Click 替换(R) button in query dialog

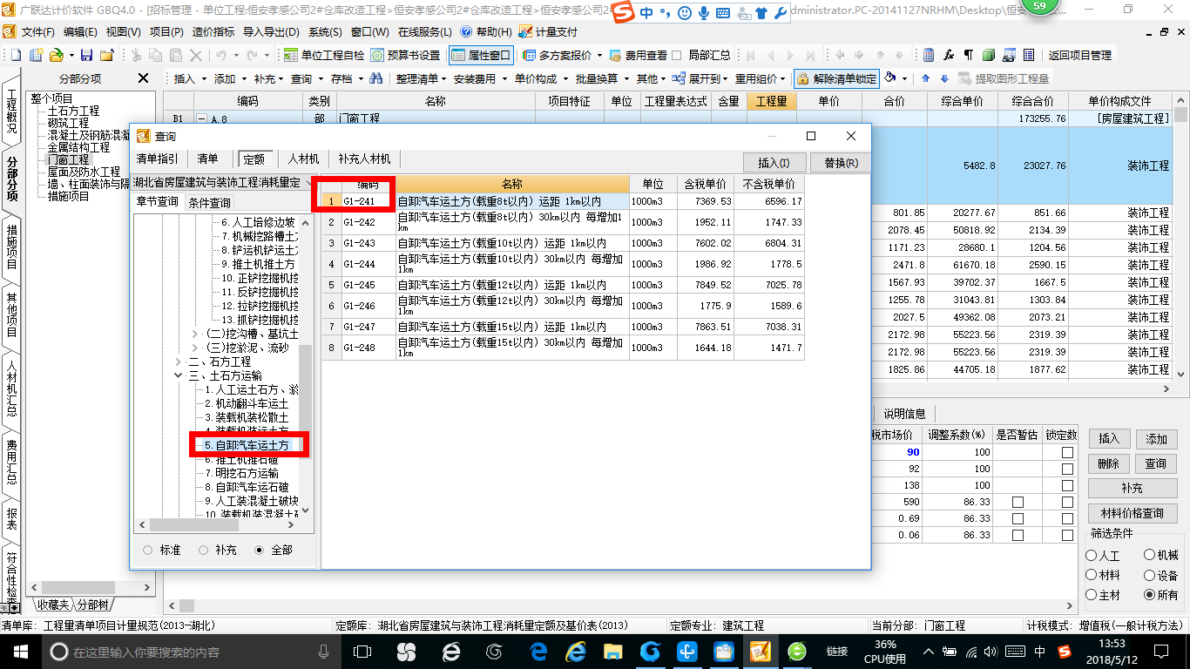(840, 162)
